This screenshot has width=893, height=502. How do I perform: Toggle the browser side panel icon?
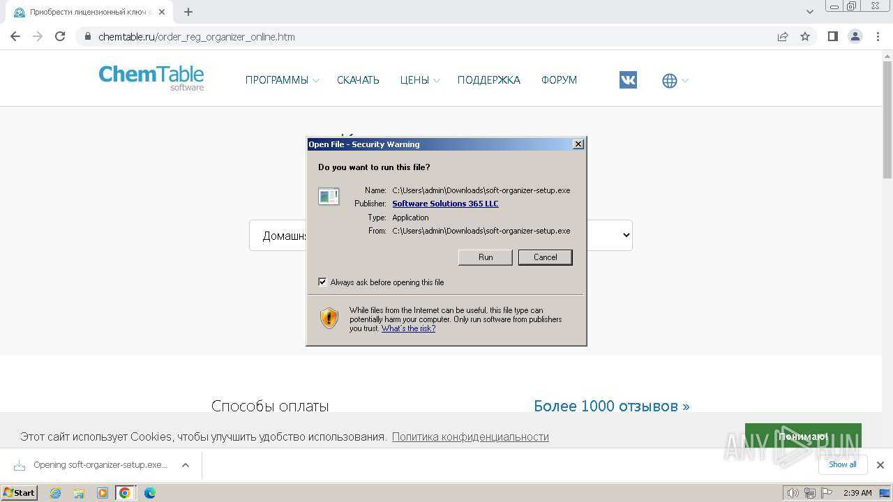click(x=832, y=36)
